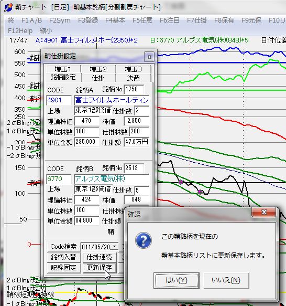
Task: Click the Code検索 button
Action: click(63, 247)
